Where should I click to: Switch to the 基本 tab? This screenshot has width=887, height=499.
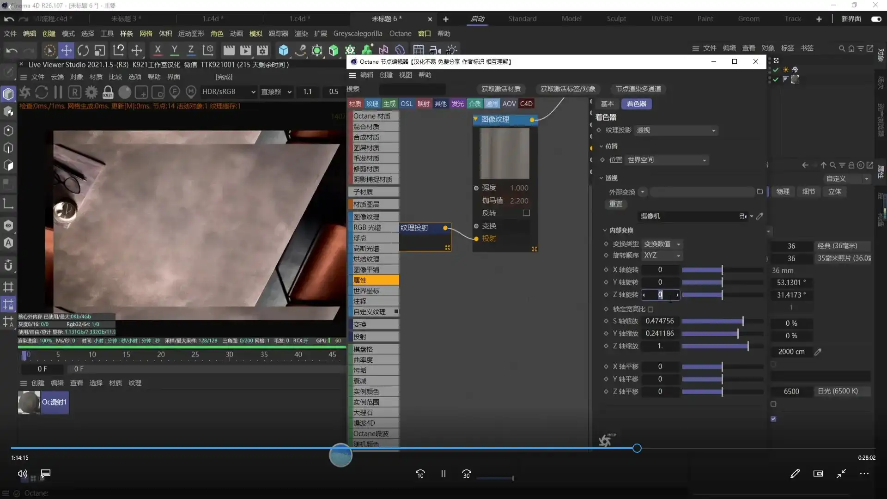(607, 104)
